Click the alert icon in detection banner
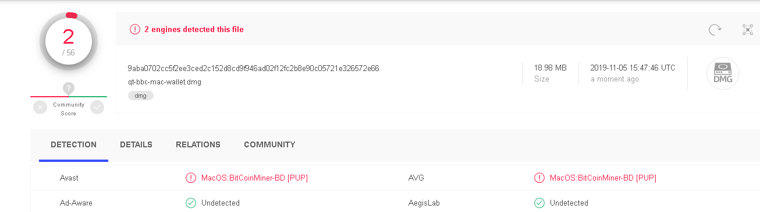 [x=135, y=29]
